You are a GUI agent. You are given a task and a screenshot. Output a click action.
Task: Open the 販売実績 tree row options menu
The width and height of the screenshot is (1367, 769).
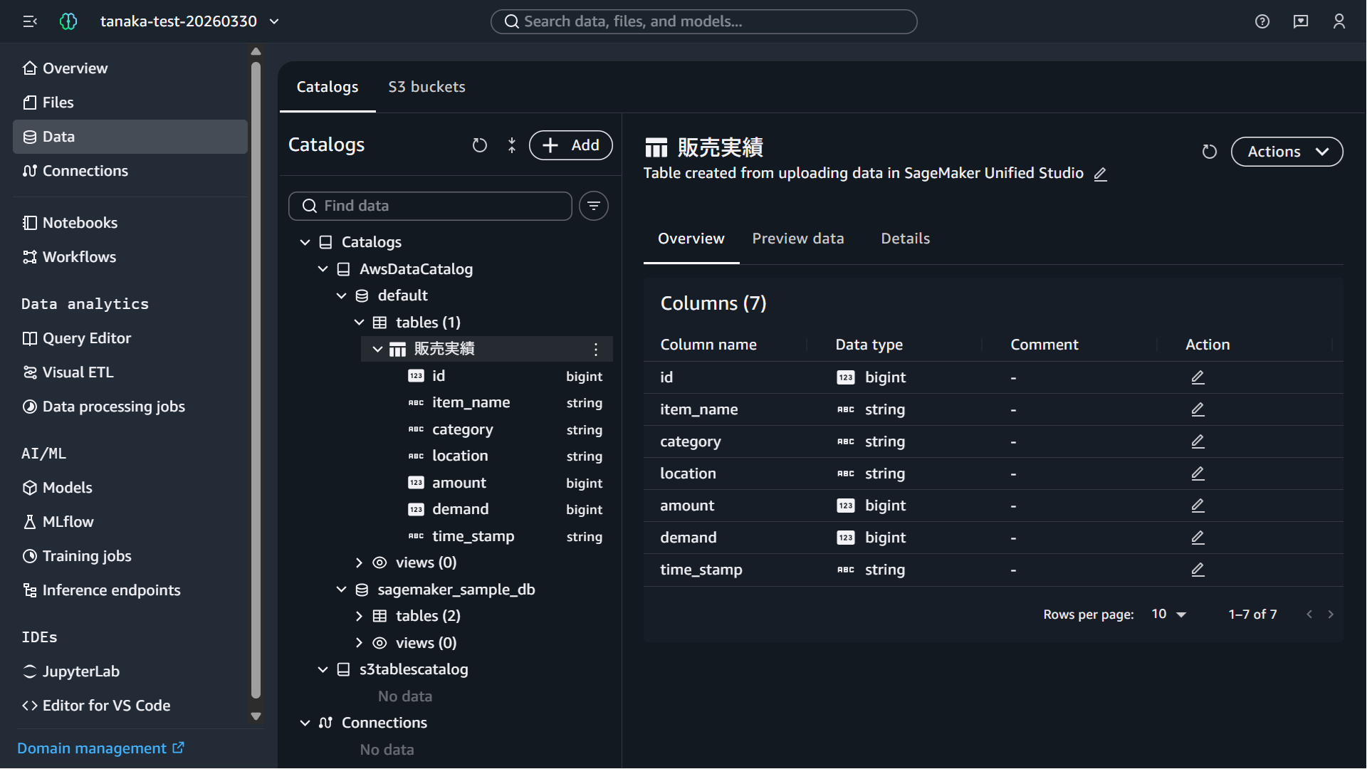596,349
